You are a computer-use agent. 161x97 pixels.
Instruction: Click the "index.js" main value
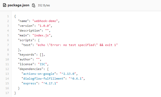(x=41, y=35)
